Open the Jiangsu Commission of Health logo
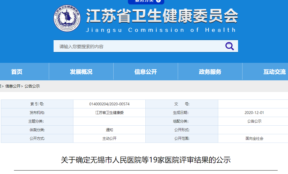 67,18
